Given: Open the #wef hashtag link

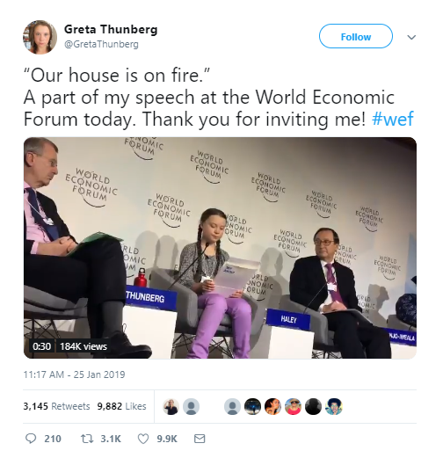Looking at the screenshot, I should [392, 119].
